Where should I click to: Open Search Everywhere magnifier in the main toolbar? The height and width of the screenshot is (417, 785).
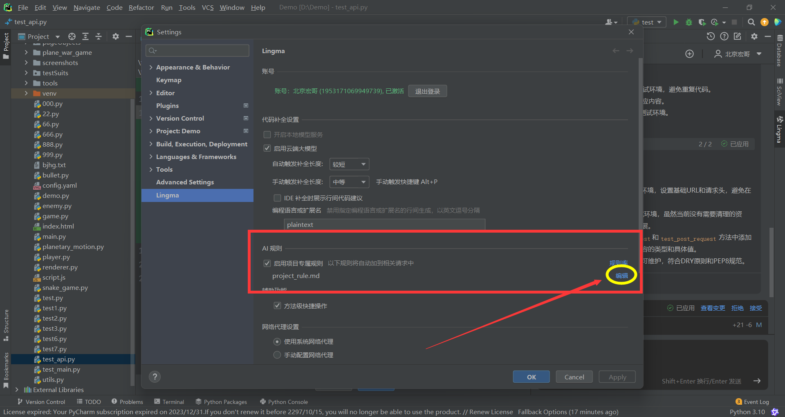coord(751,22)
